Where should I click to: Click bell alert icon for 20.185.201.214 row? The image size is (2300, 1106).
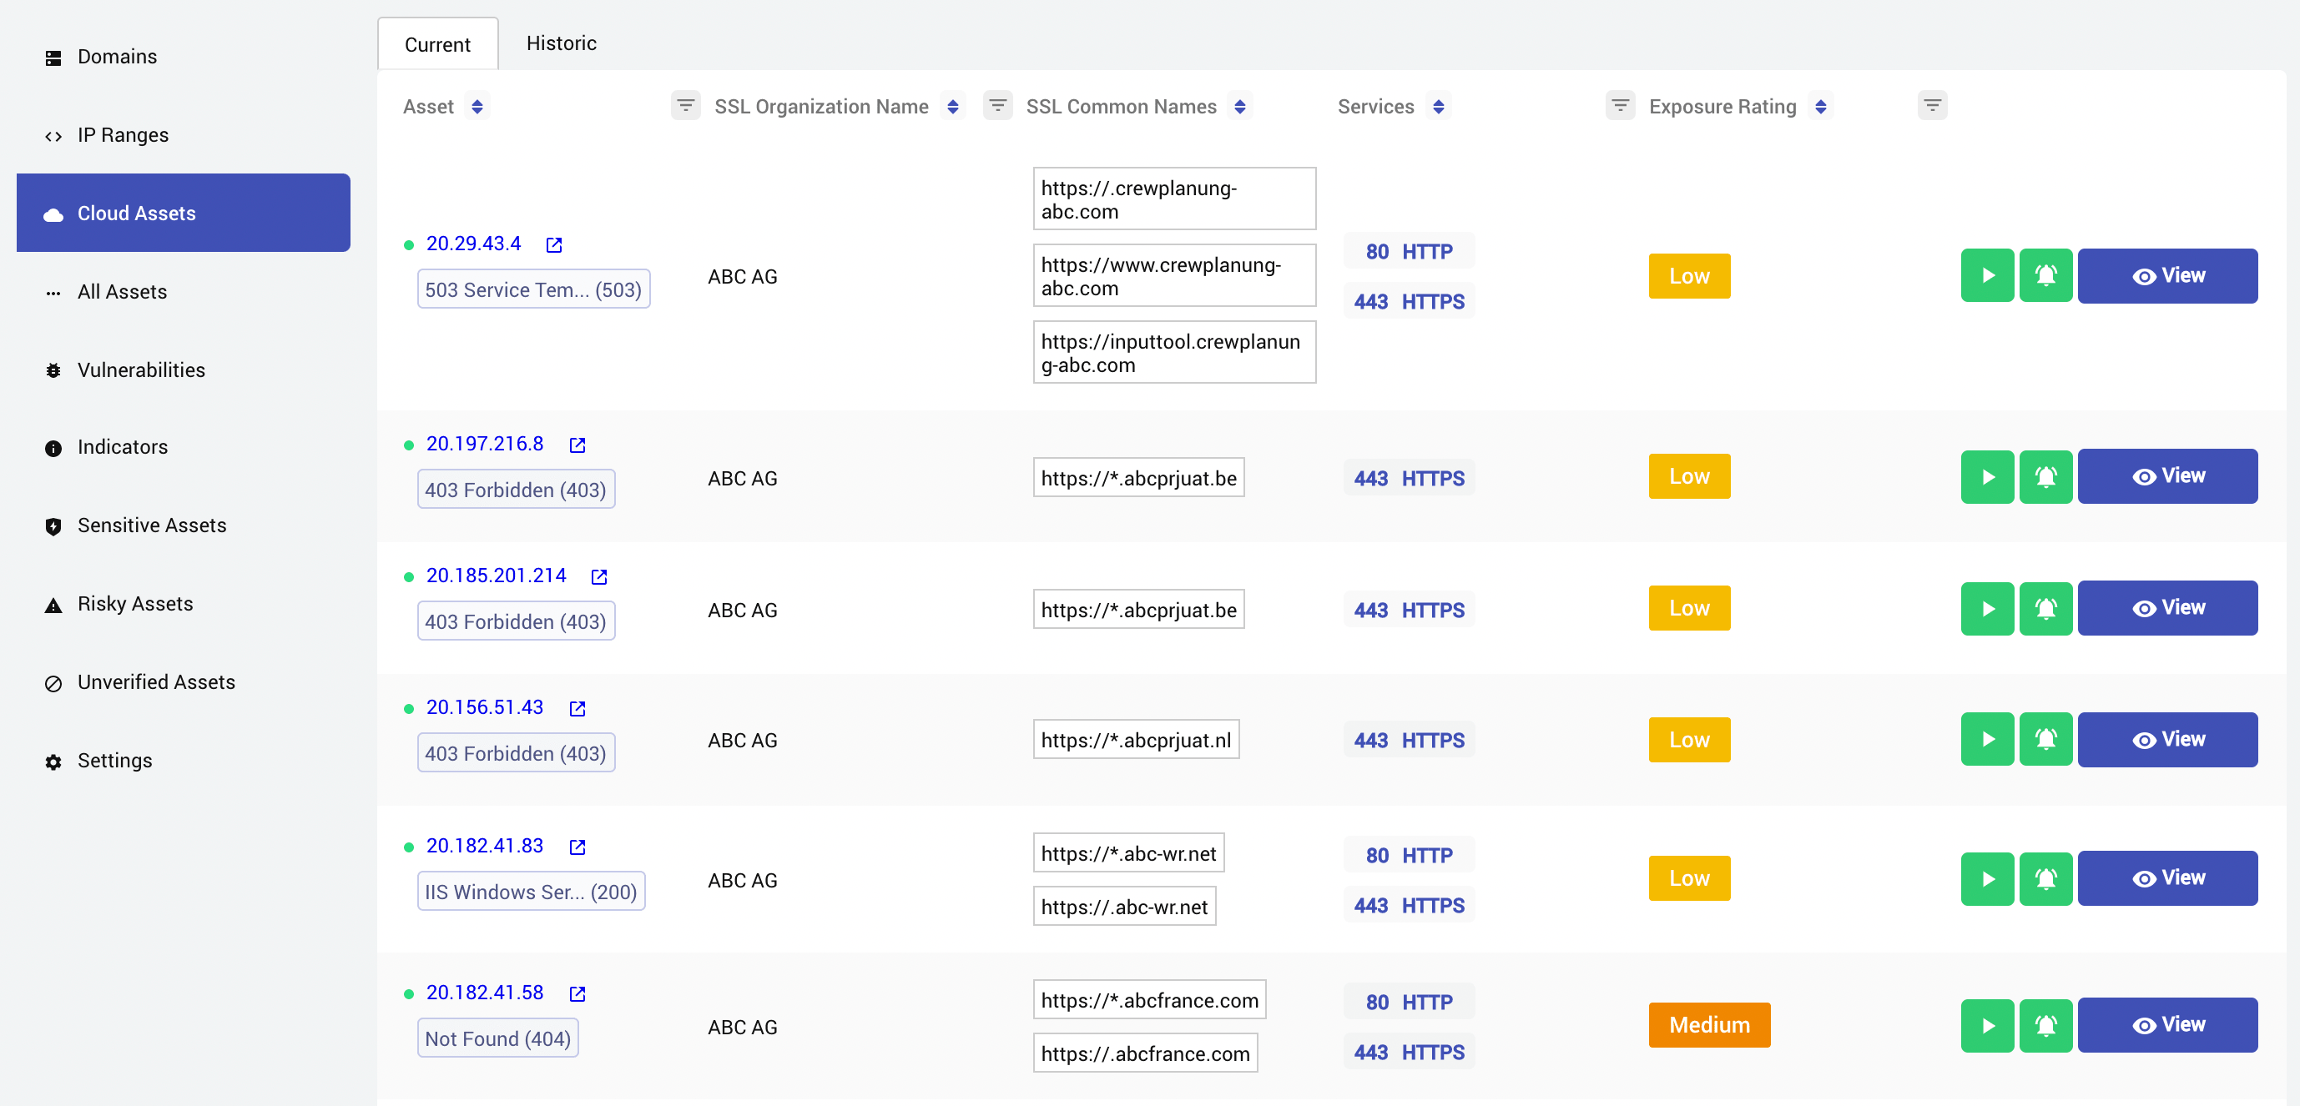[x=2045, y=609]
